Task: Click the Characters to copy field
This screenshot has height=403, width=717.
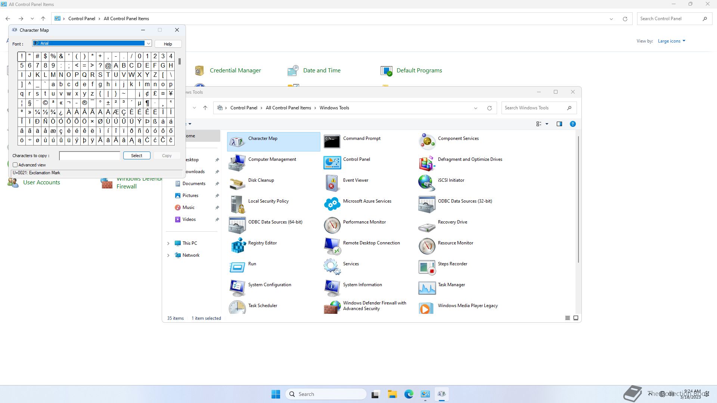Action: pos(90,156)
